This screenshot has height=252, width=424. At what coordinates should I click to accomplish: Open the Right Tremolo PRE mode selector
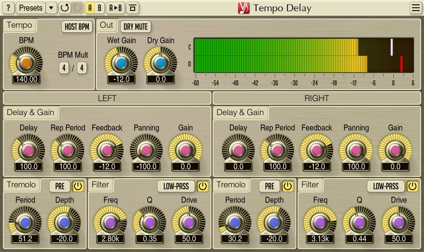[269, 186]
